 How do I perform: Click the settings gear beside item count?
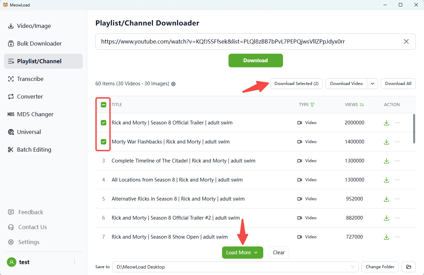[x=173, y=84]
